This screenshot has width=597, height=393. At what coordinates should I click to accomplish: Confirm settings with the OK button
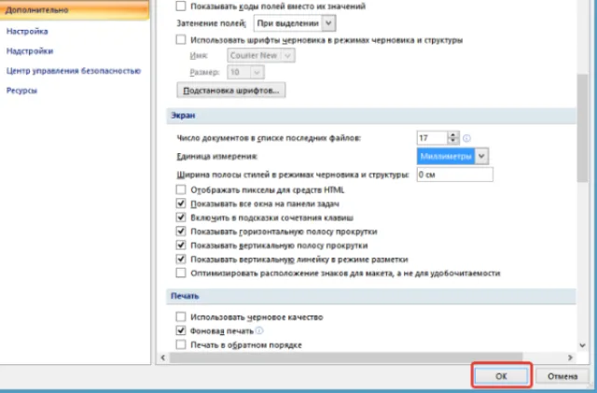coord(502,376)
